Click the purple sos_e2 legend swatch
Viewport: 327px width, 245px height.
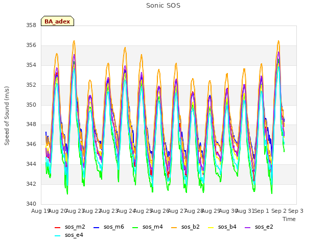247,228
